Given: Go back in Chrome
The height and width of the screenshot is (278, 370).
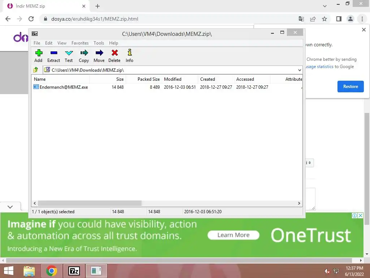Looking at the screenshot, I should [x=8, y=19].
